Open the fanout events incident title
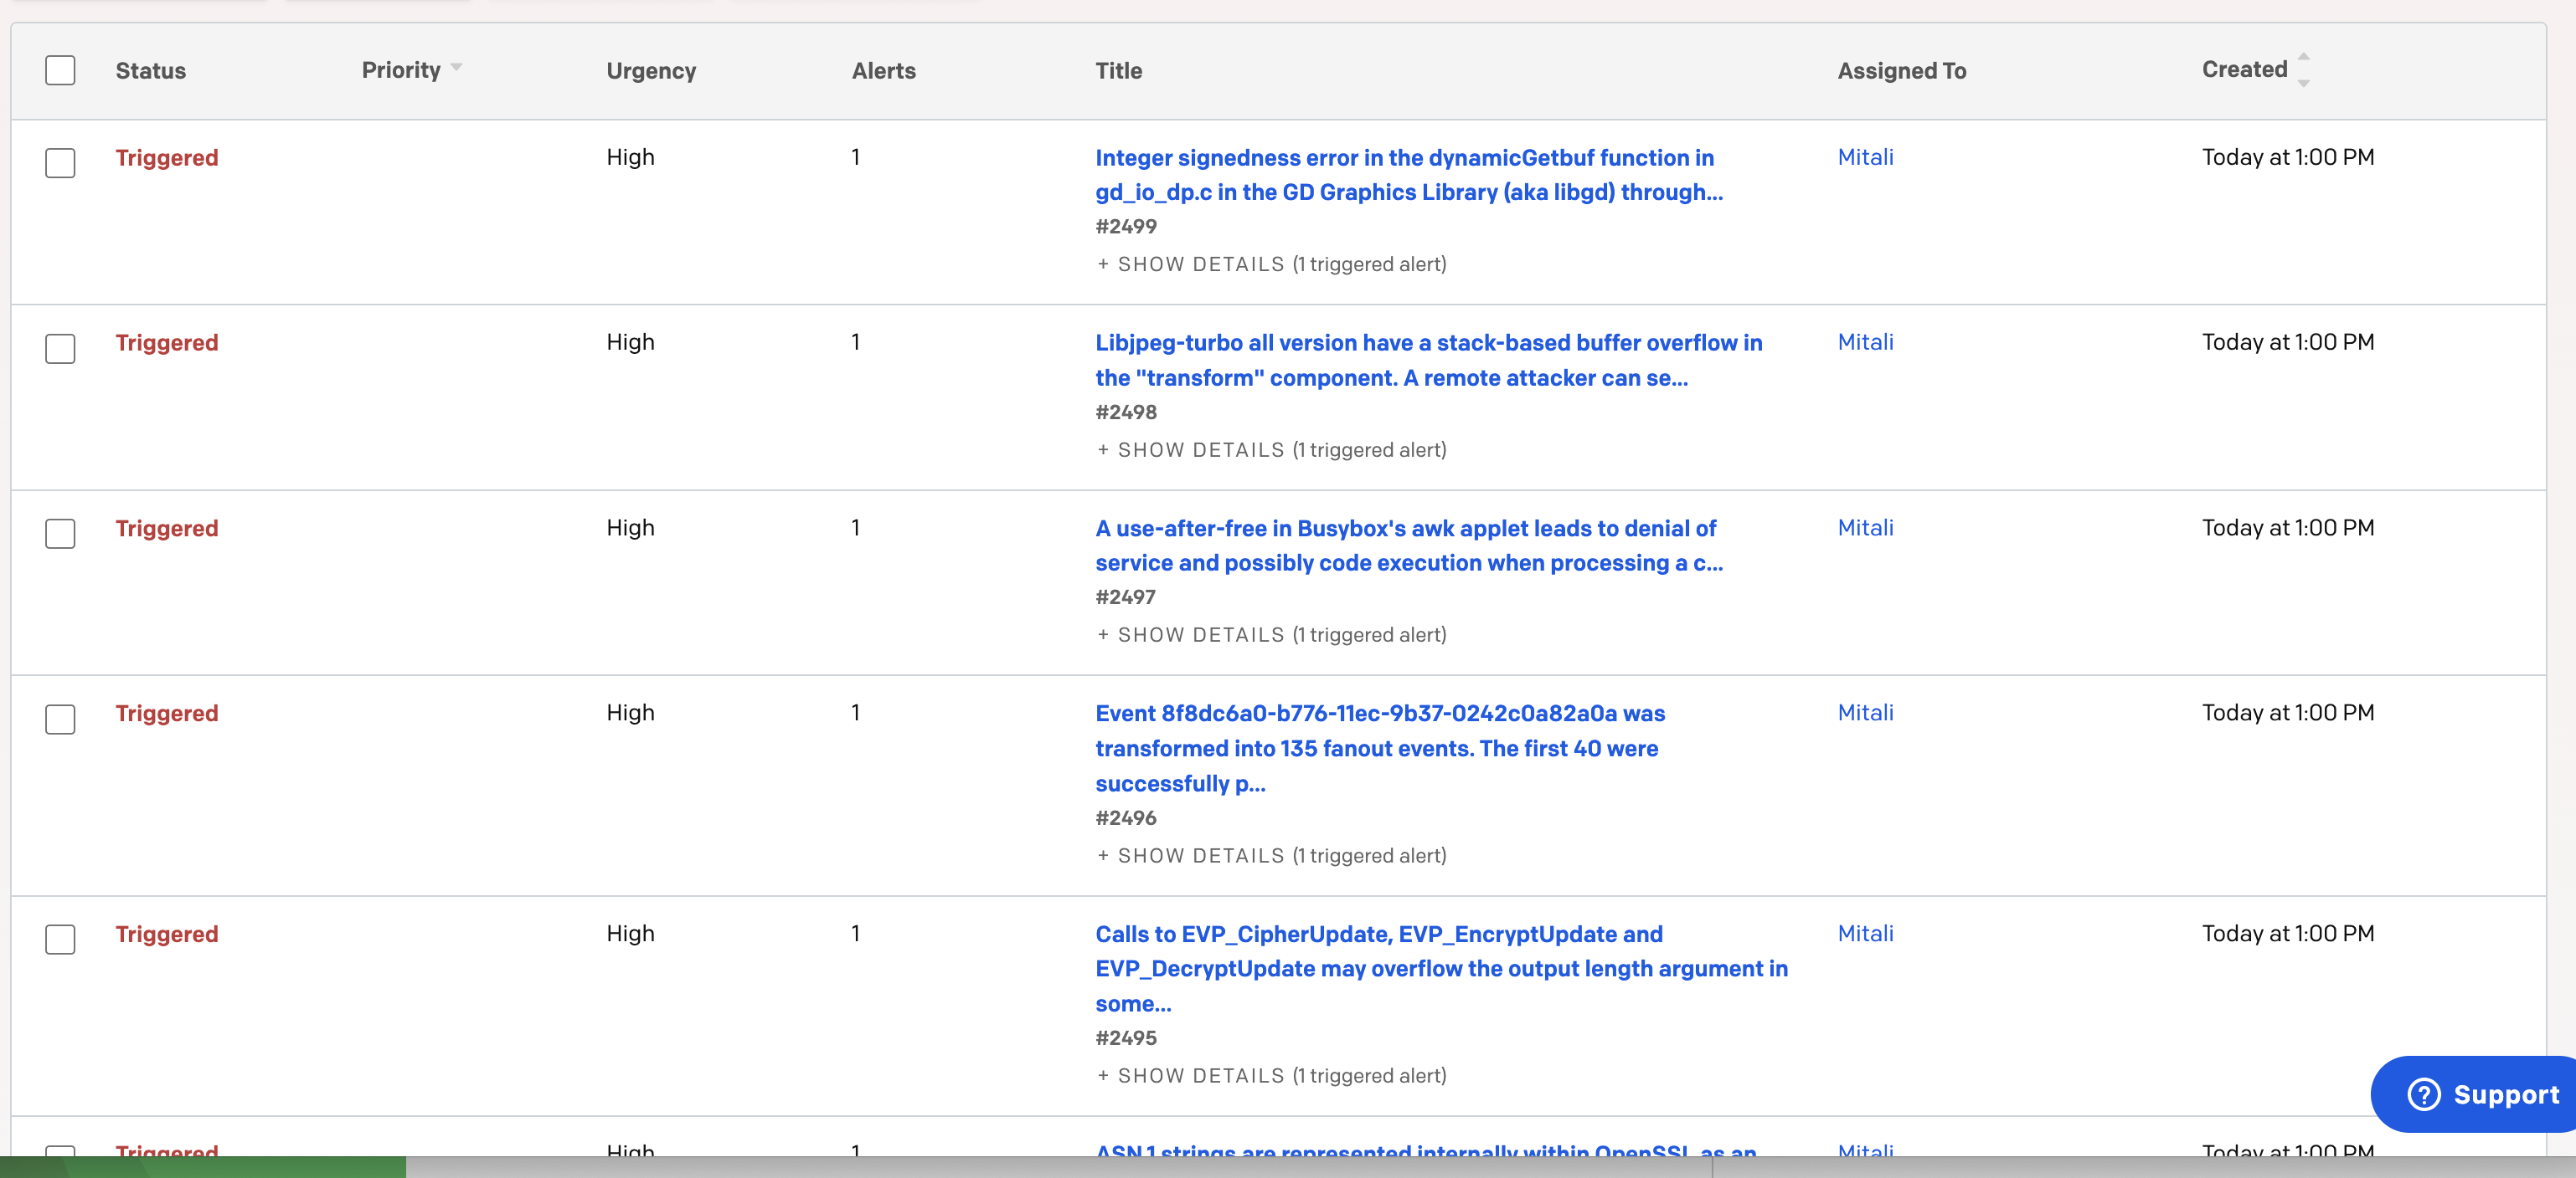This screenshot has width=2576, height=1178. (x=1380, y=748)
